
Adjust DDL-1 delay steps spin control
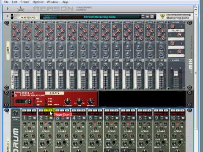point(29,101)
